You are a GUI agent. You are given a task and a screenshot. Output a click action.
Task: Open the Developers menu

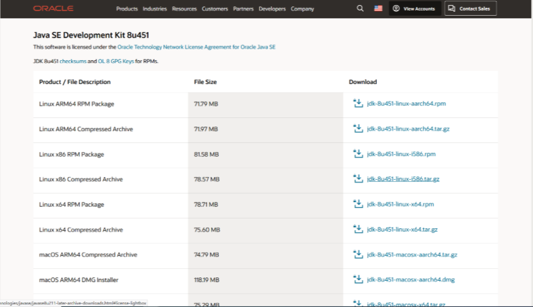coord(272,9)
